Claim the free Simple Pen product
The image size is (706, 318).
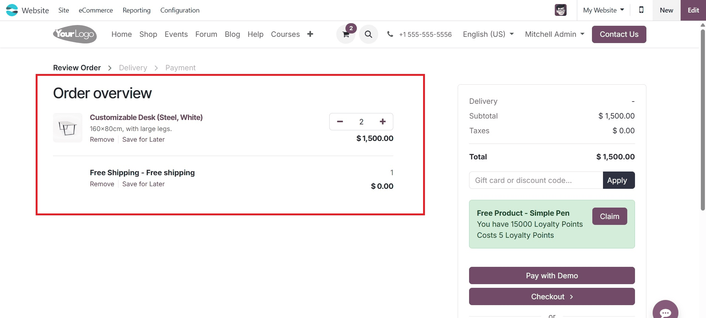tap(609, 216)
